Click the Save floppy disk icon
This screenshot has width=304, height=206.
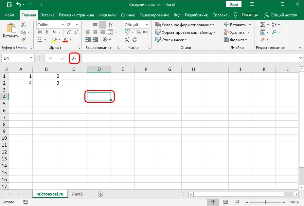click(9, 5)
